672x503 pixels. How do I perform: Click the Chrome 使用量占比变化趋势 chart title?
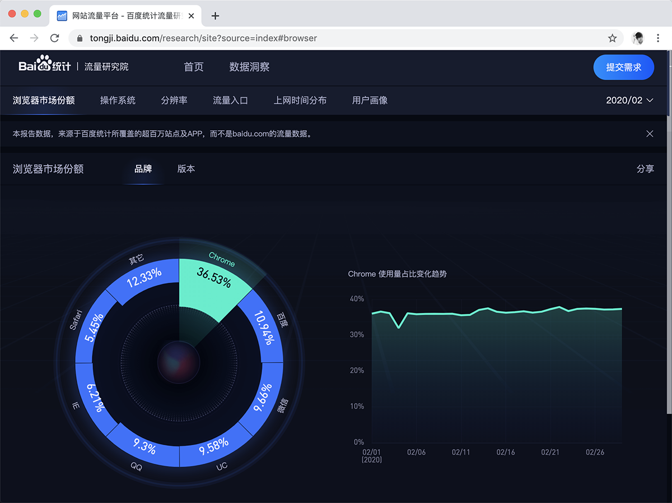tap(397, 274)
